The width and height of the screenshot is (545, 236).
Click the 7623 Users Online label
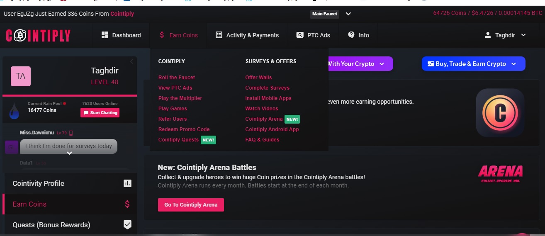[x=100, y=104]
